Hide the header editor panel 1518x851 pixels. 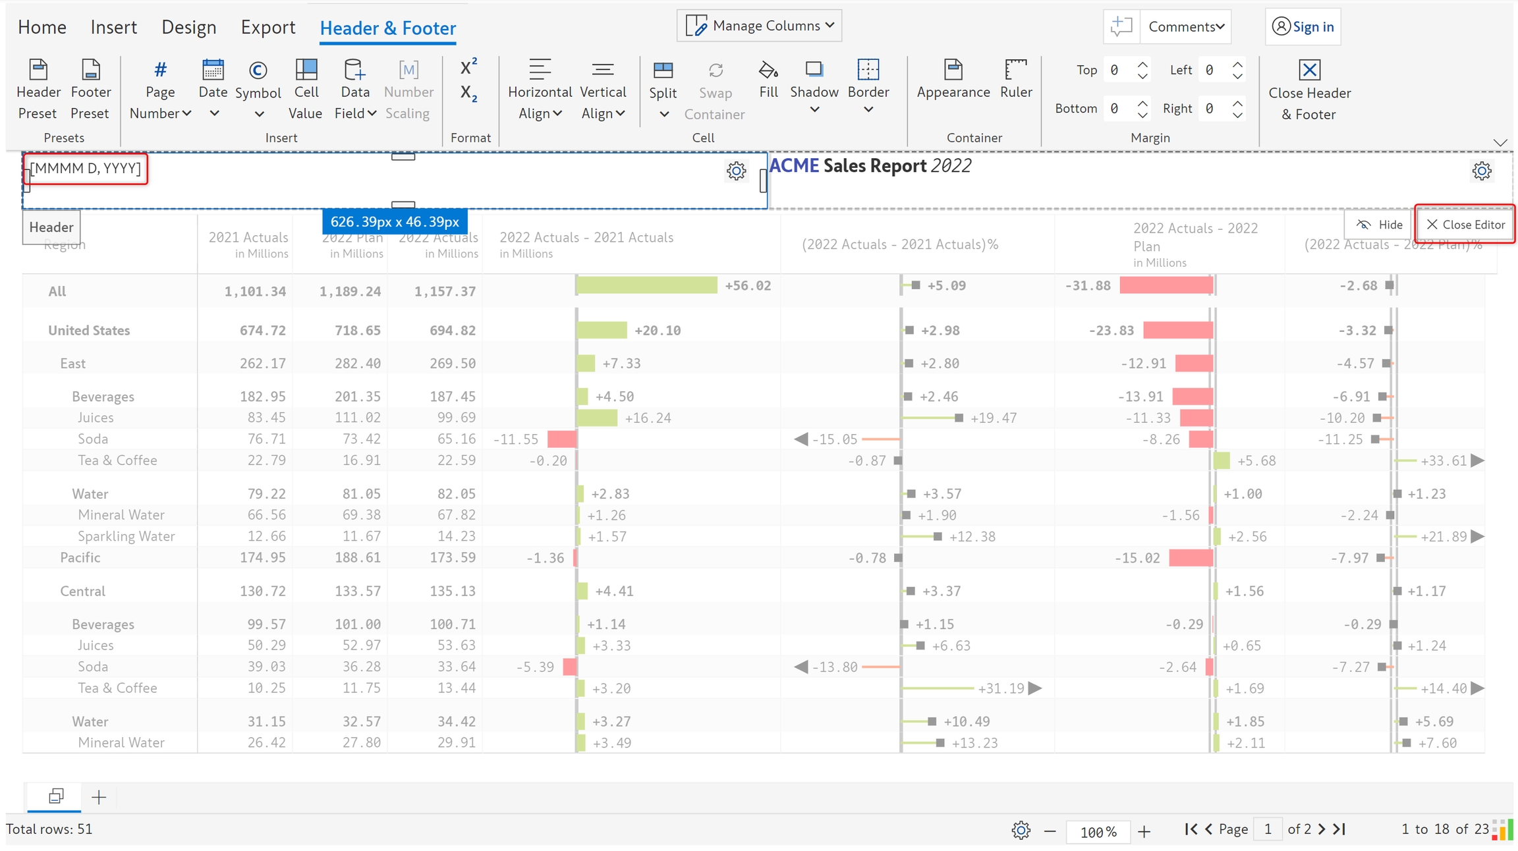(x=1379, y=225)
